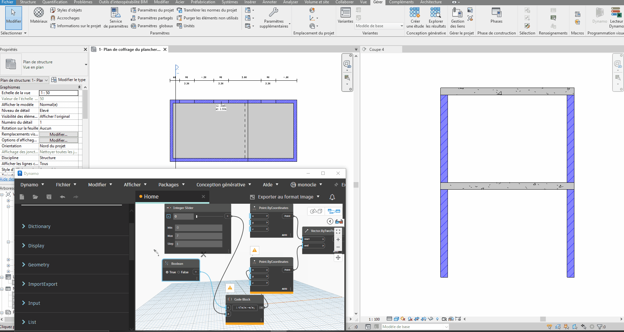624x332 pixels.
Task: Click Styles d'objets icon
Action: (x=53, y=10)
